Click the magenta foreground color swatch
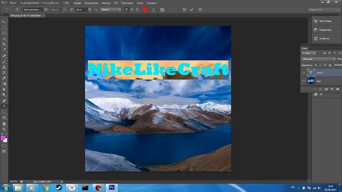Viewport: 342px width, 192px height. [x=3, y=138]
